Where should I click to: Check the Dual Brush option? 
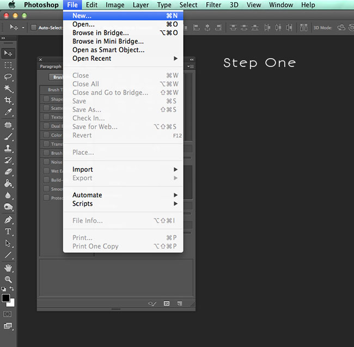(46, 126)
